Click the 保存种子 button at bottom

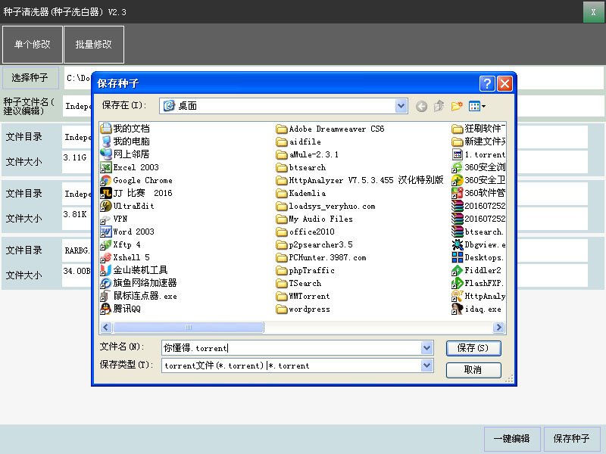click(571, 439)
